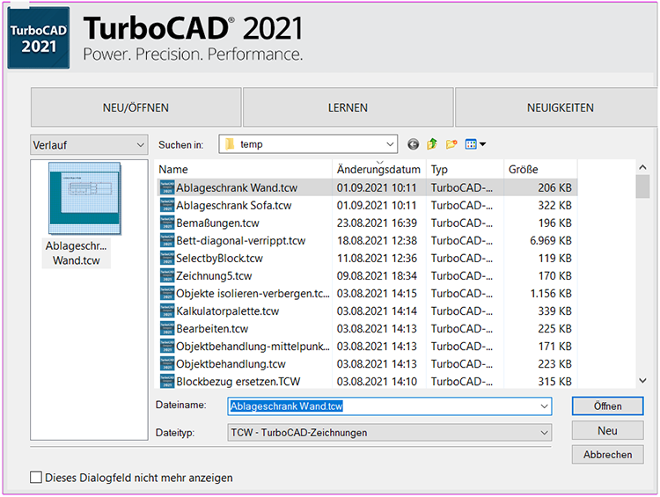Click file icon of Zeichnung5.tcw
660x497 pixels.
coord(167,275)
